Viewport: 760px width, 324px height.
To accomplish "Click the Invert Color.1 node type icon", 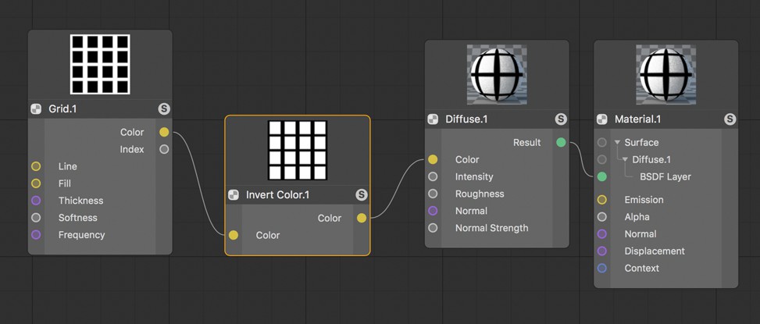I will pos(234,195).
